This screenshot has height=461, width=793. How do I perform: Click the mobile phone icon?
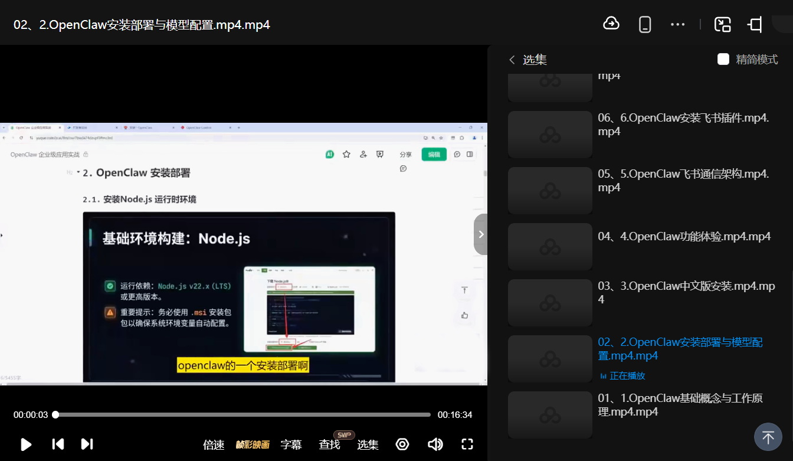645,24
